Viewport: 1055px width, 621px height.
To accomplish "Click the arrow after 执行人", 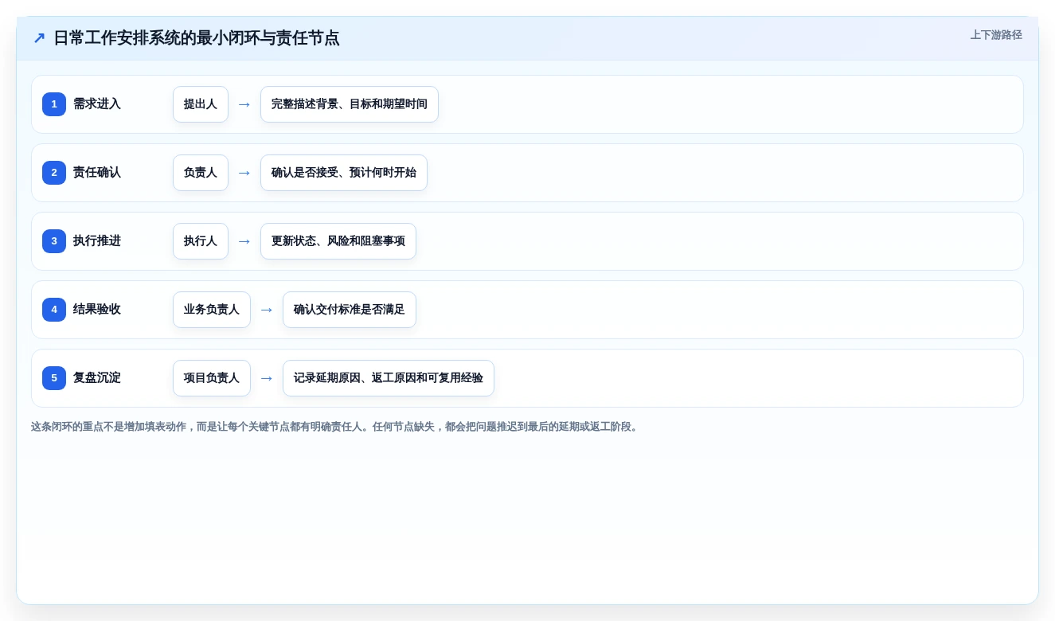I will coord(244,241).
